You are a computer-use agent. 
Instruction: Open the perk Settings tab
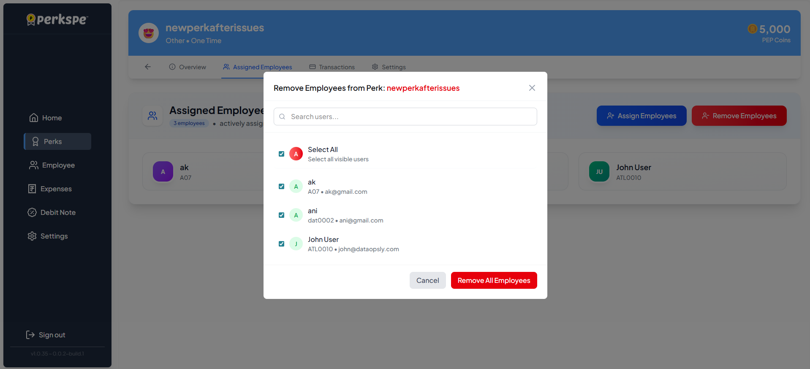[389, 67]
